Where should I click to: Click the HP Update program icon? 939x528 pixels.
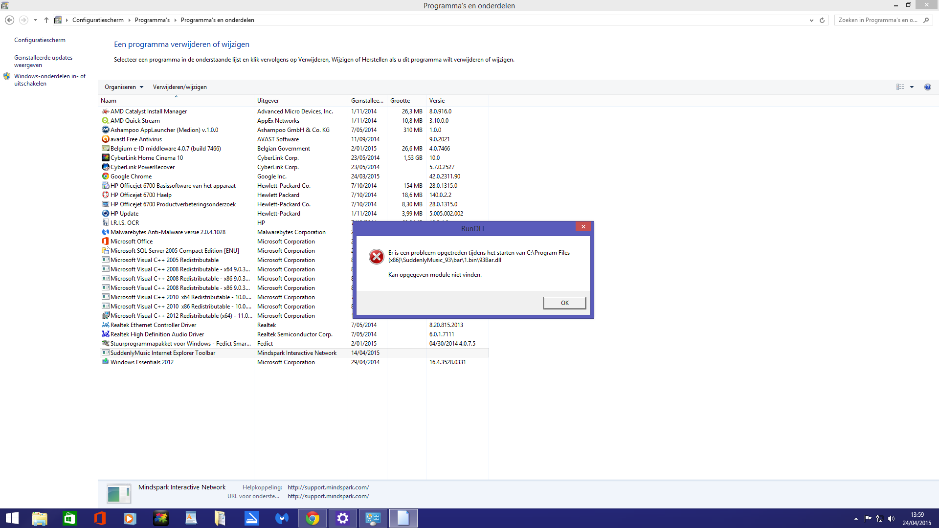[x=105, y=214]
